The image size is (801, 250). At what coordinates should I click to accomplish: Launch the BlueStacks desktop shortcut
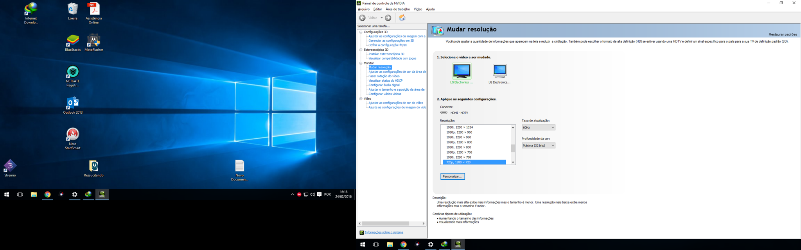[x=73, y=43]
